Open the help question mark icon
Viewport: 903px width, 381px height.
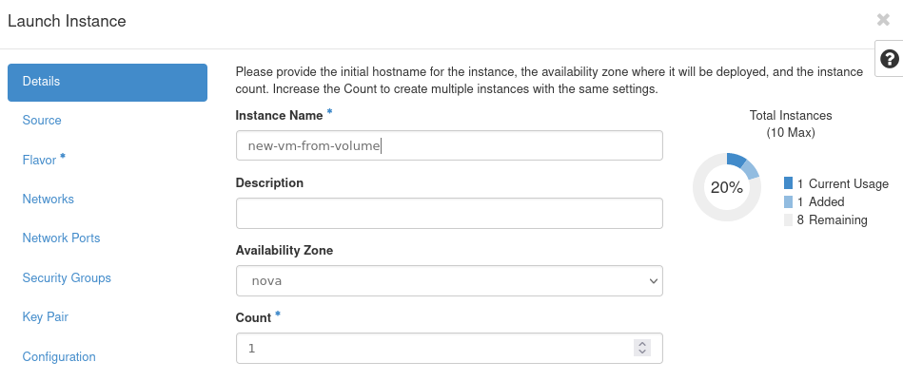[890, 58]
